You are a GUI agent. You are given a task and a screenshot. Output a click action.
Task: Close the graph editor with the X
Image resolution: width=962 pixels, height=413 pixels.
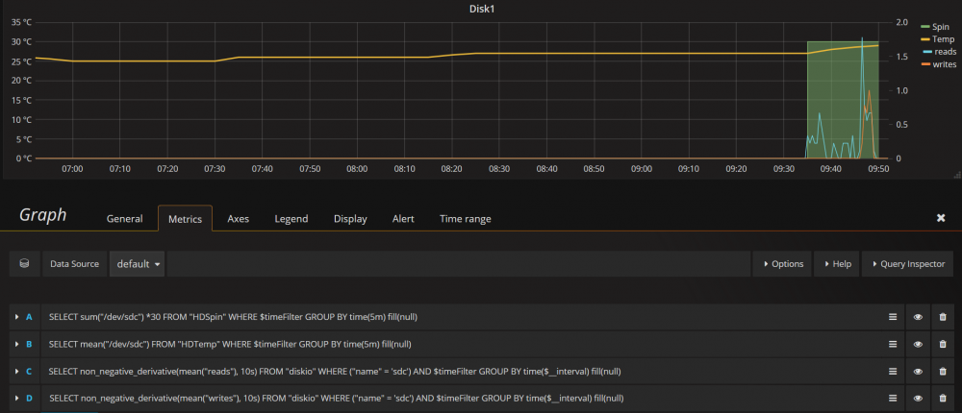(x=941, y=218)
